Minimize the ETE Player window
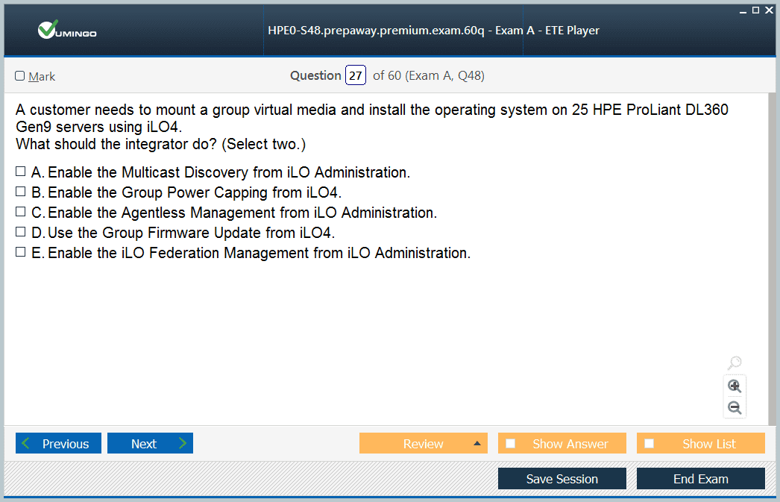This screenshot has height=502, width=780. [x=743, y=10]
